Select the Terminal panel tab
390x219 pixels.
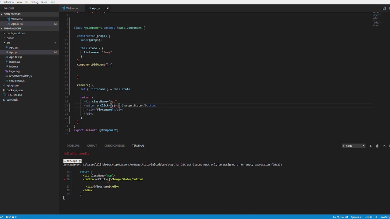click(x=138, y=146)
